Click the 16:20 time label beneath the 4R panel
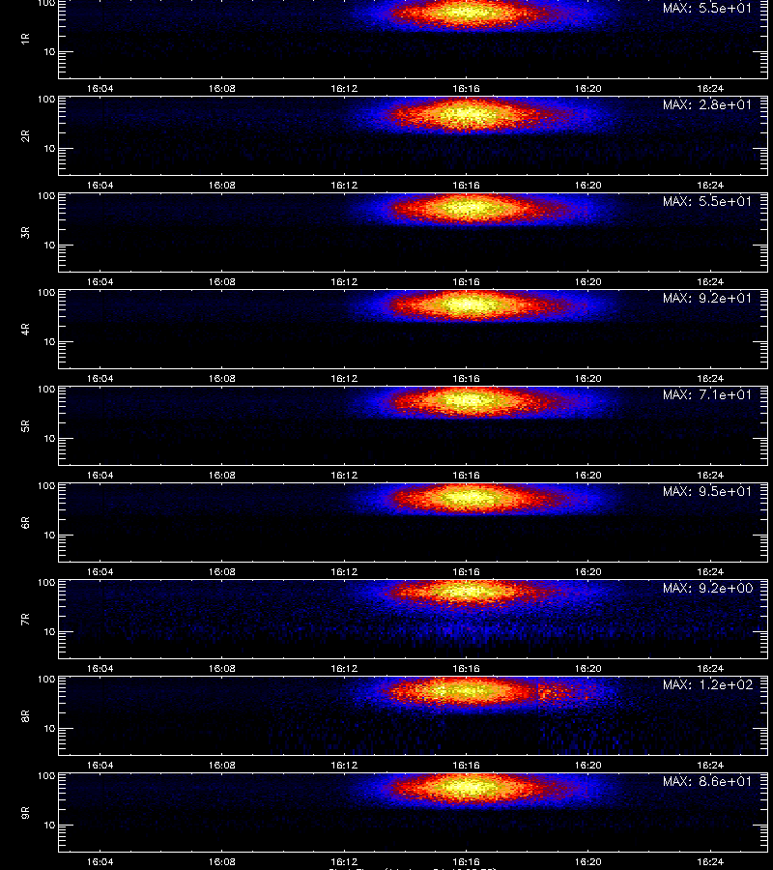 (587, 378)
